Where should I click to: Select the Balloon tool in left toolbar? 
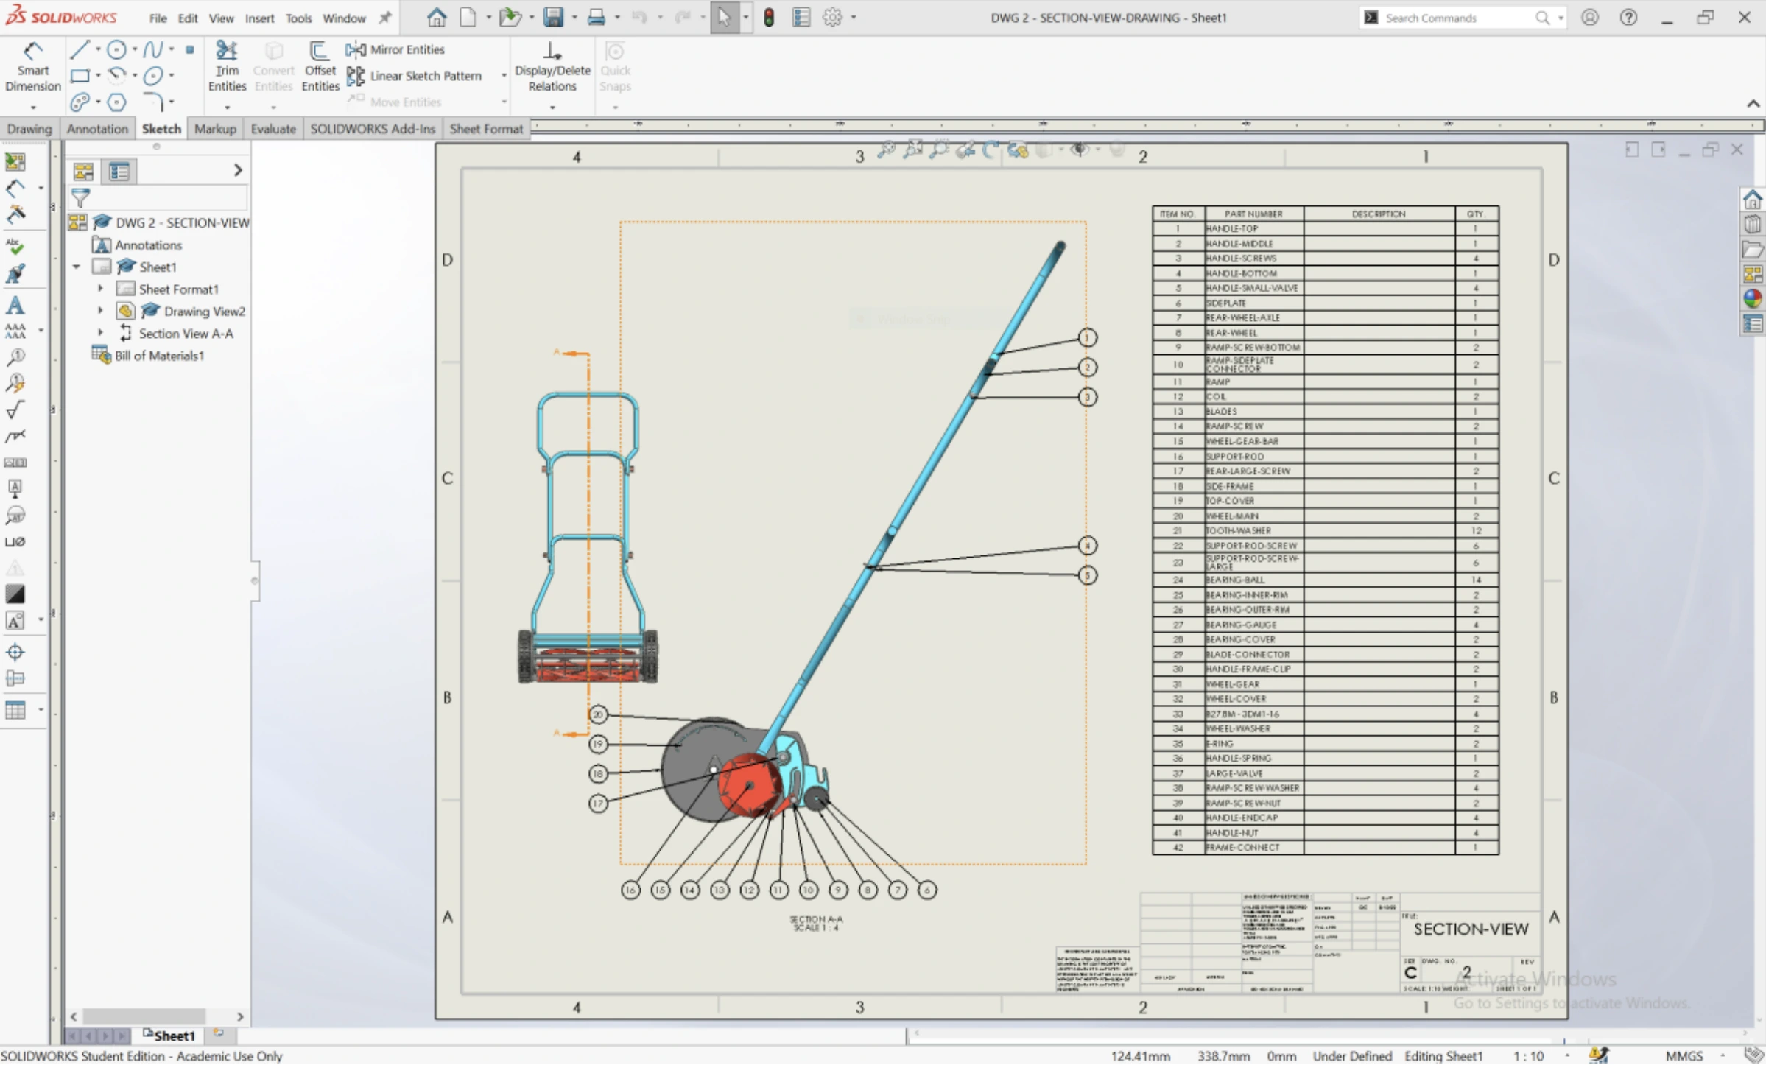pyautogui.click(x=15, y=357)
